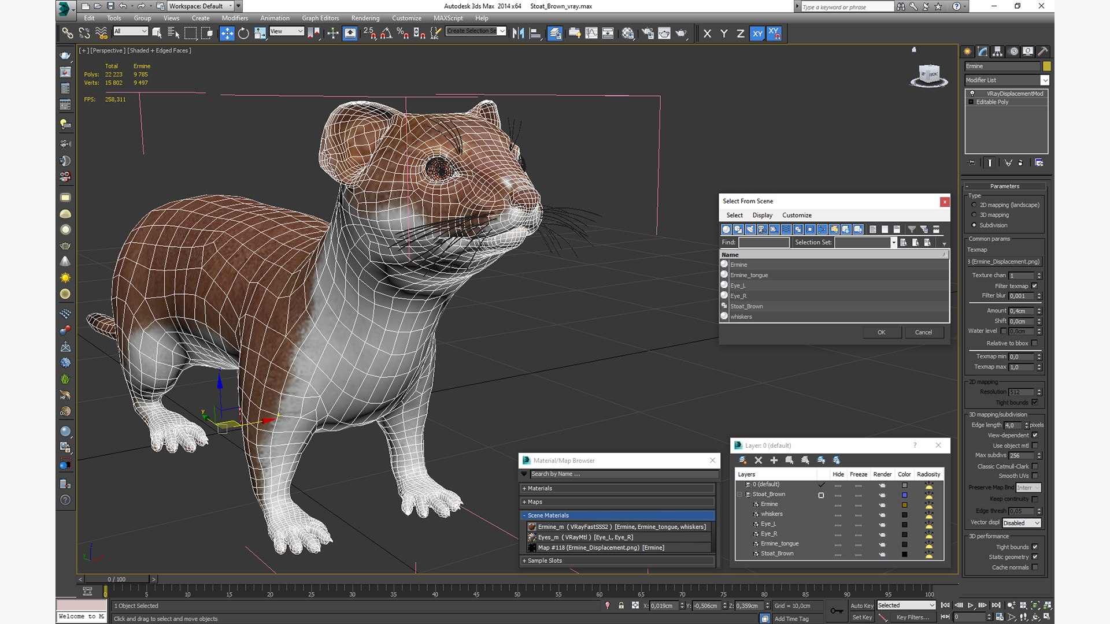The width and height of the screenshot is (1110, 624).
Task: Open the key mode Selected dropdown
Action: tap(906, 606)
